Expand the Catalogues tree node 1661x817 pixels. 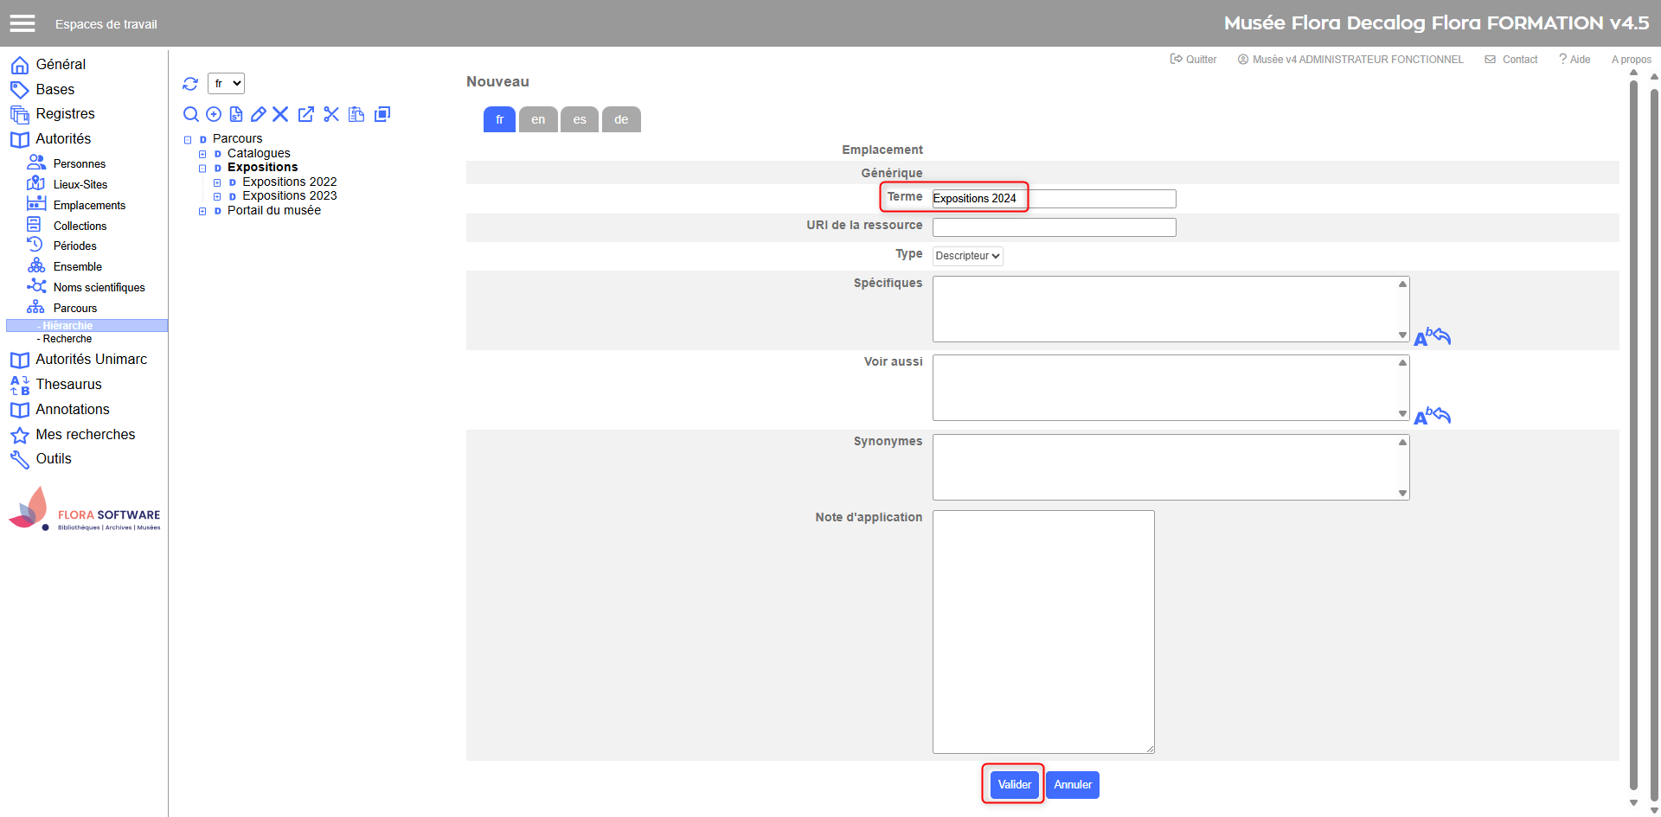click(202, 154)
